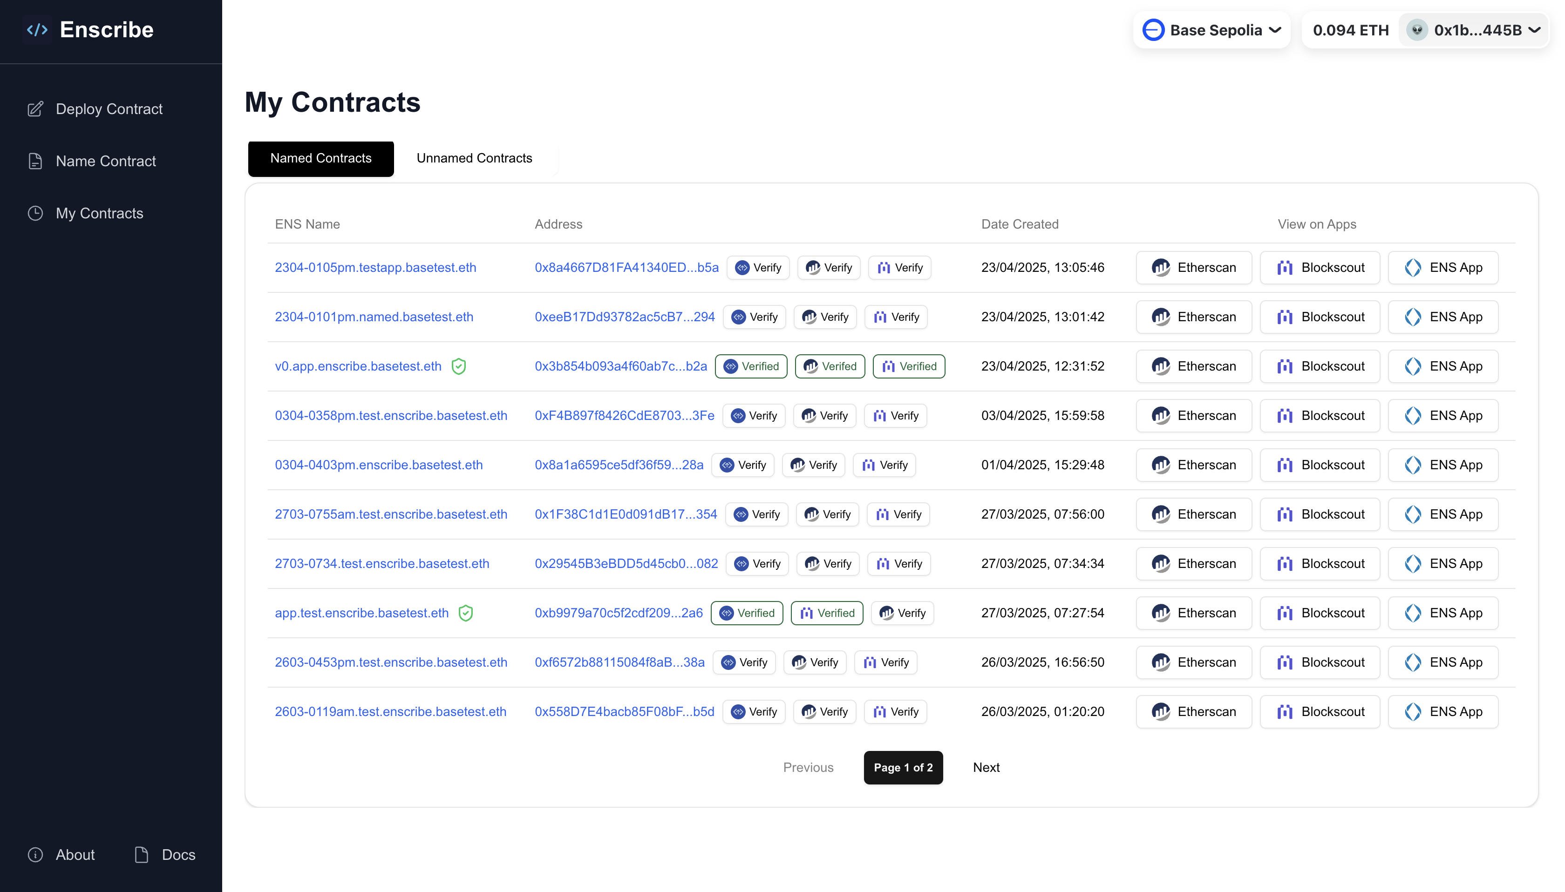Click first Verified badge for 0x3b854b093a4f60ab7c...b2a
The height and width of the screenshot is (892, 1565).
tap(751, 366)
